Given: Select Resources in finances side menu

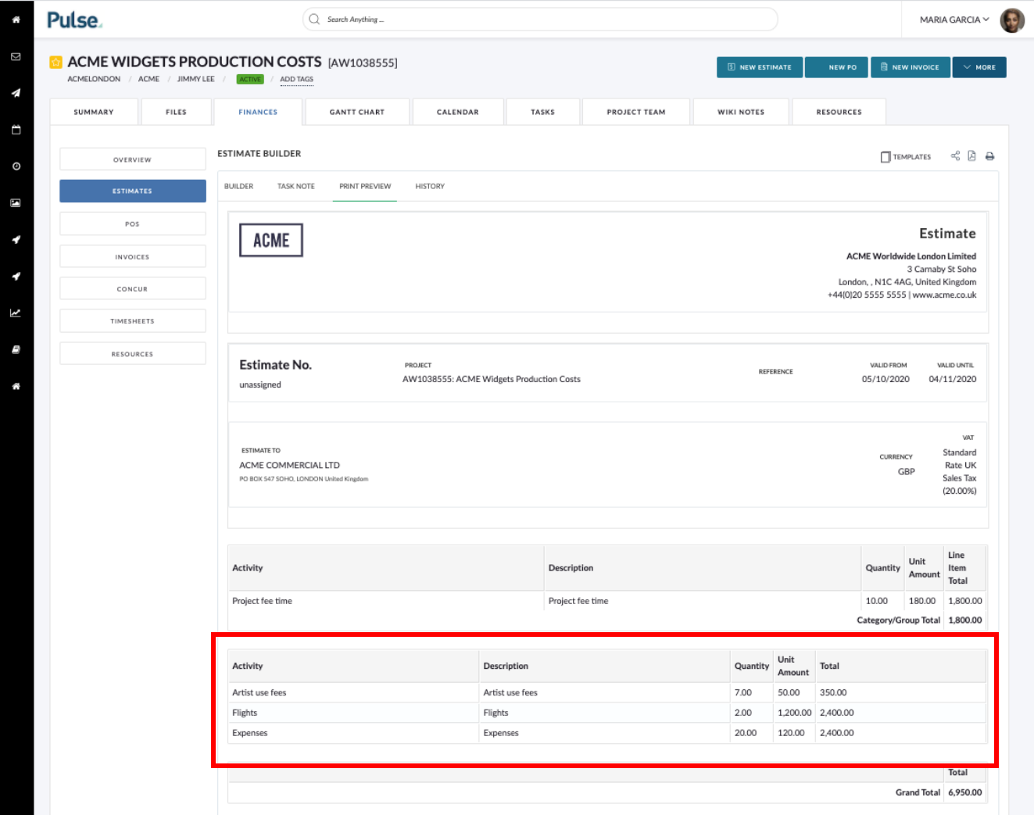Looking at the screenshot, I should click(133, 354).
